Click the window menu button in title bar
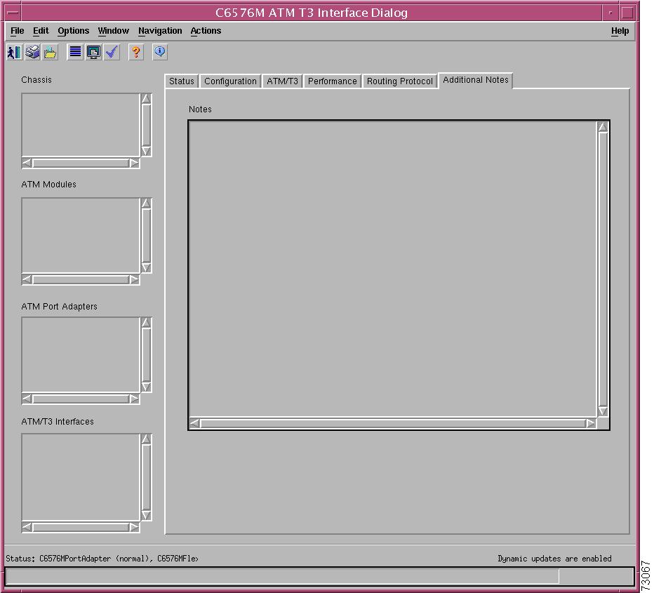This screenshot has height=593, width=654. 13,13
